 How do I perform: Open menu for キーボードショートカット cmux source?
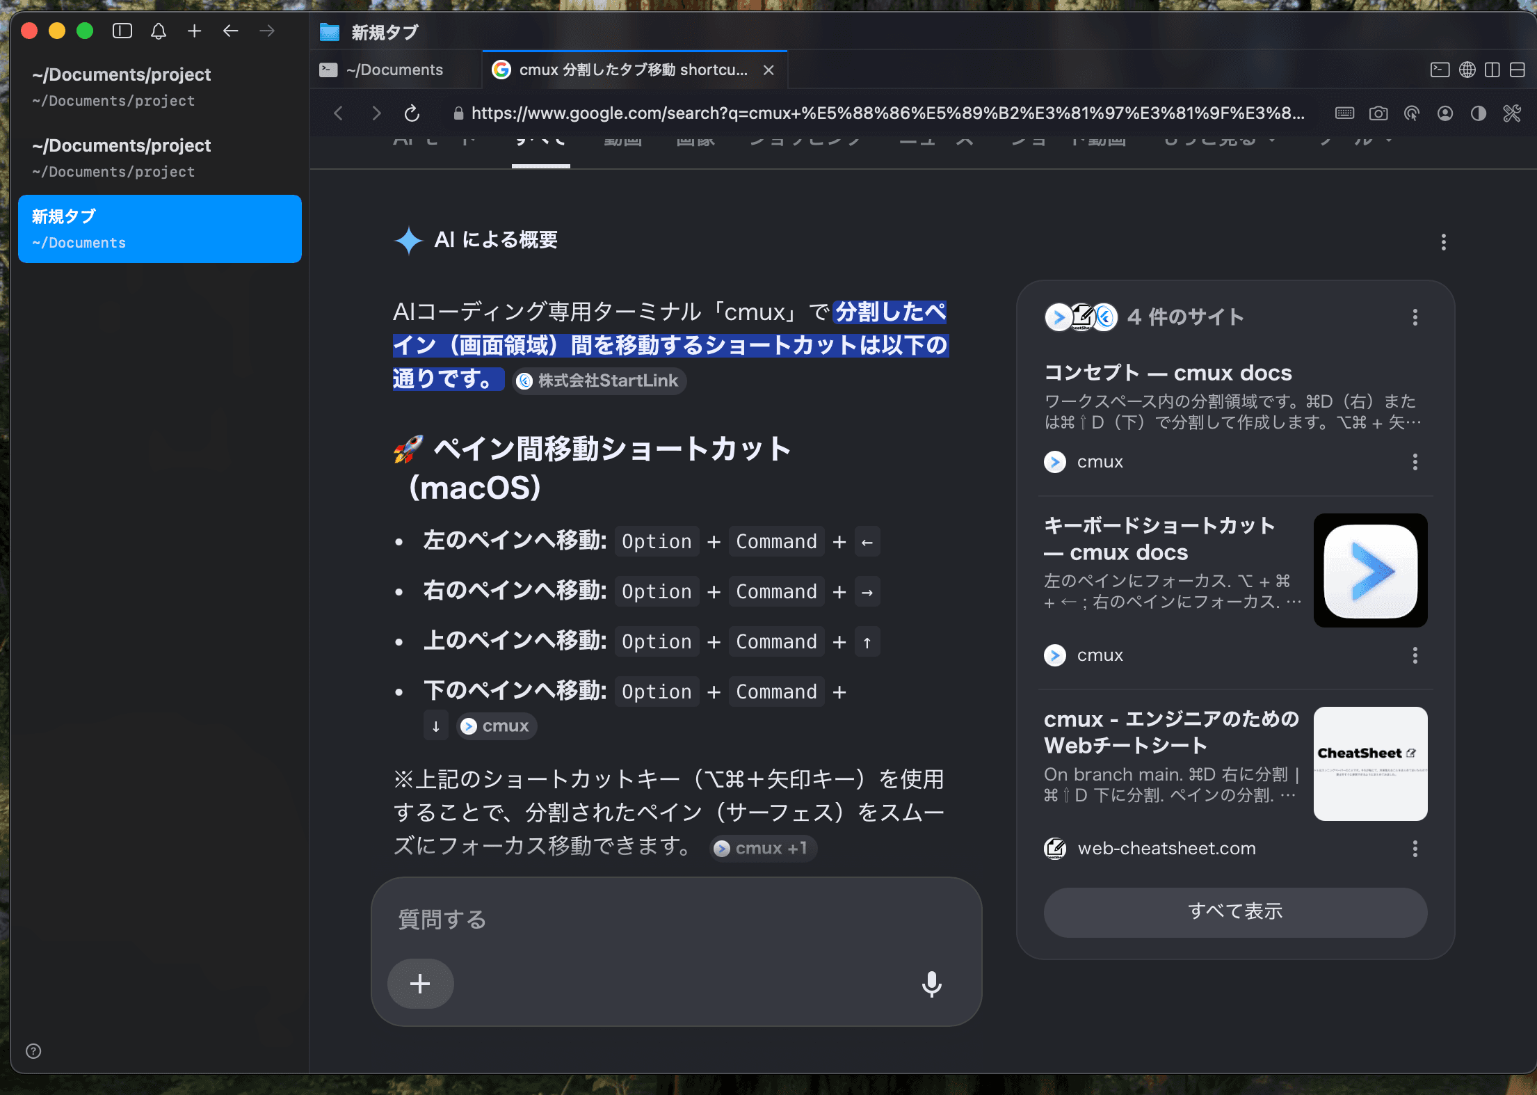pyautogui.click(x=1415, y=655)
